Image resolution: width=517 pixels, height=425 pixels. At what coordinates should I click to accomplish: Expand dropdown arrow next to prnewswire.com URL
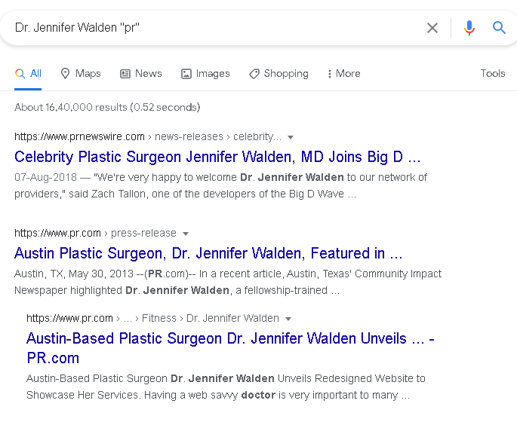coord(291,137)
